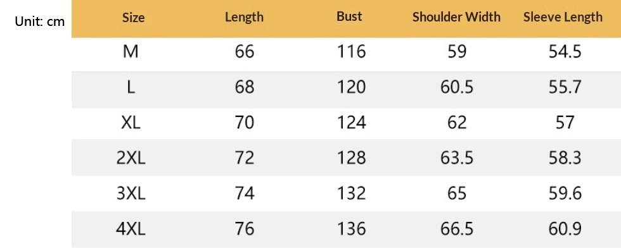Click the Size column header
Image resolution: width=621 pixels, height=251 pixels.
[x=133, y=18]
